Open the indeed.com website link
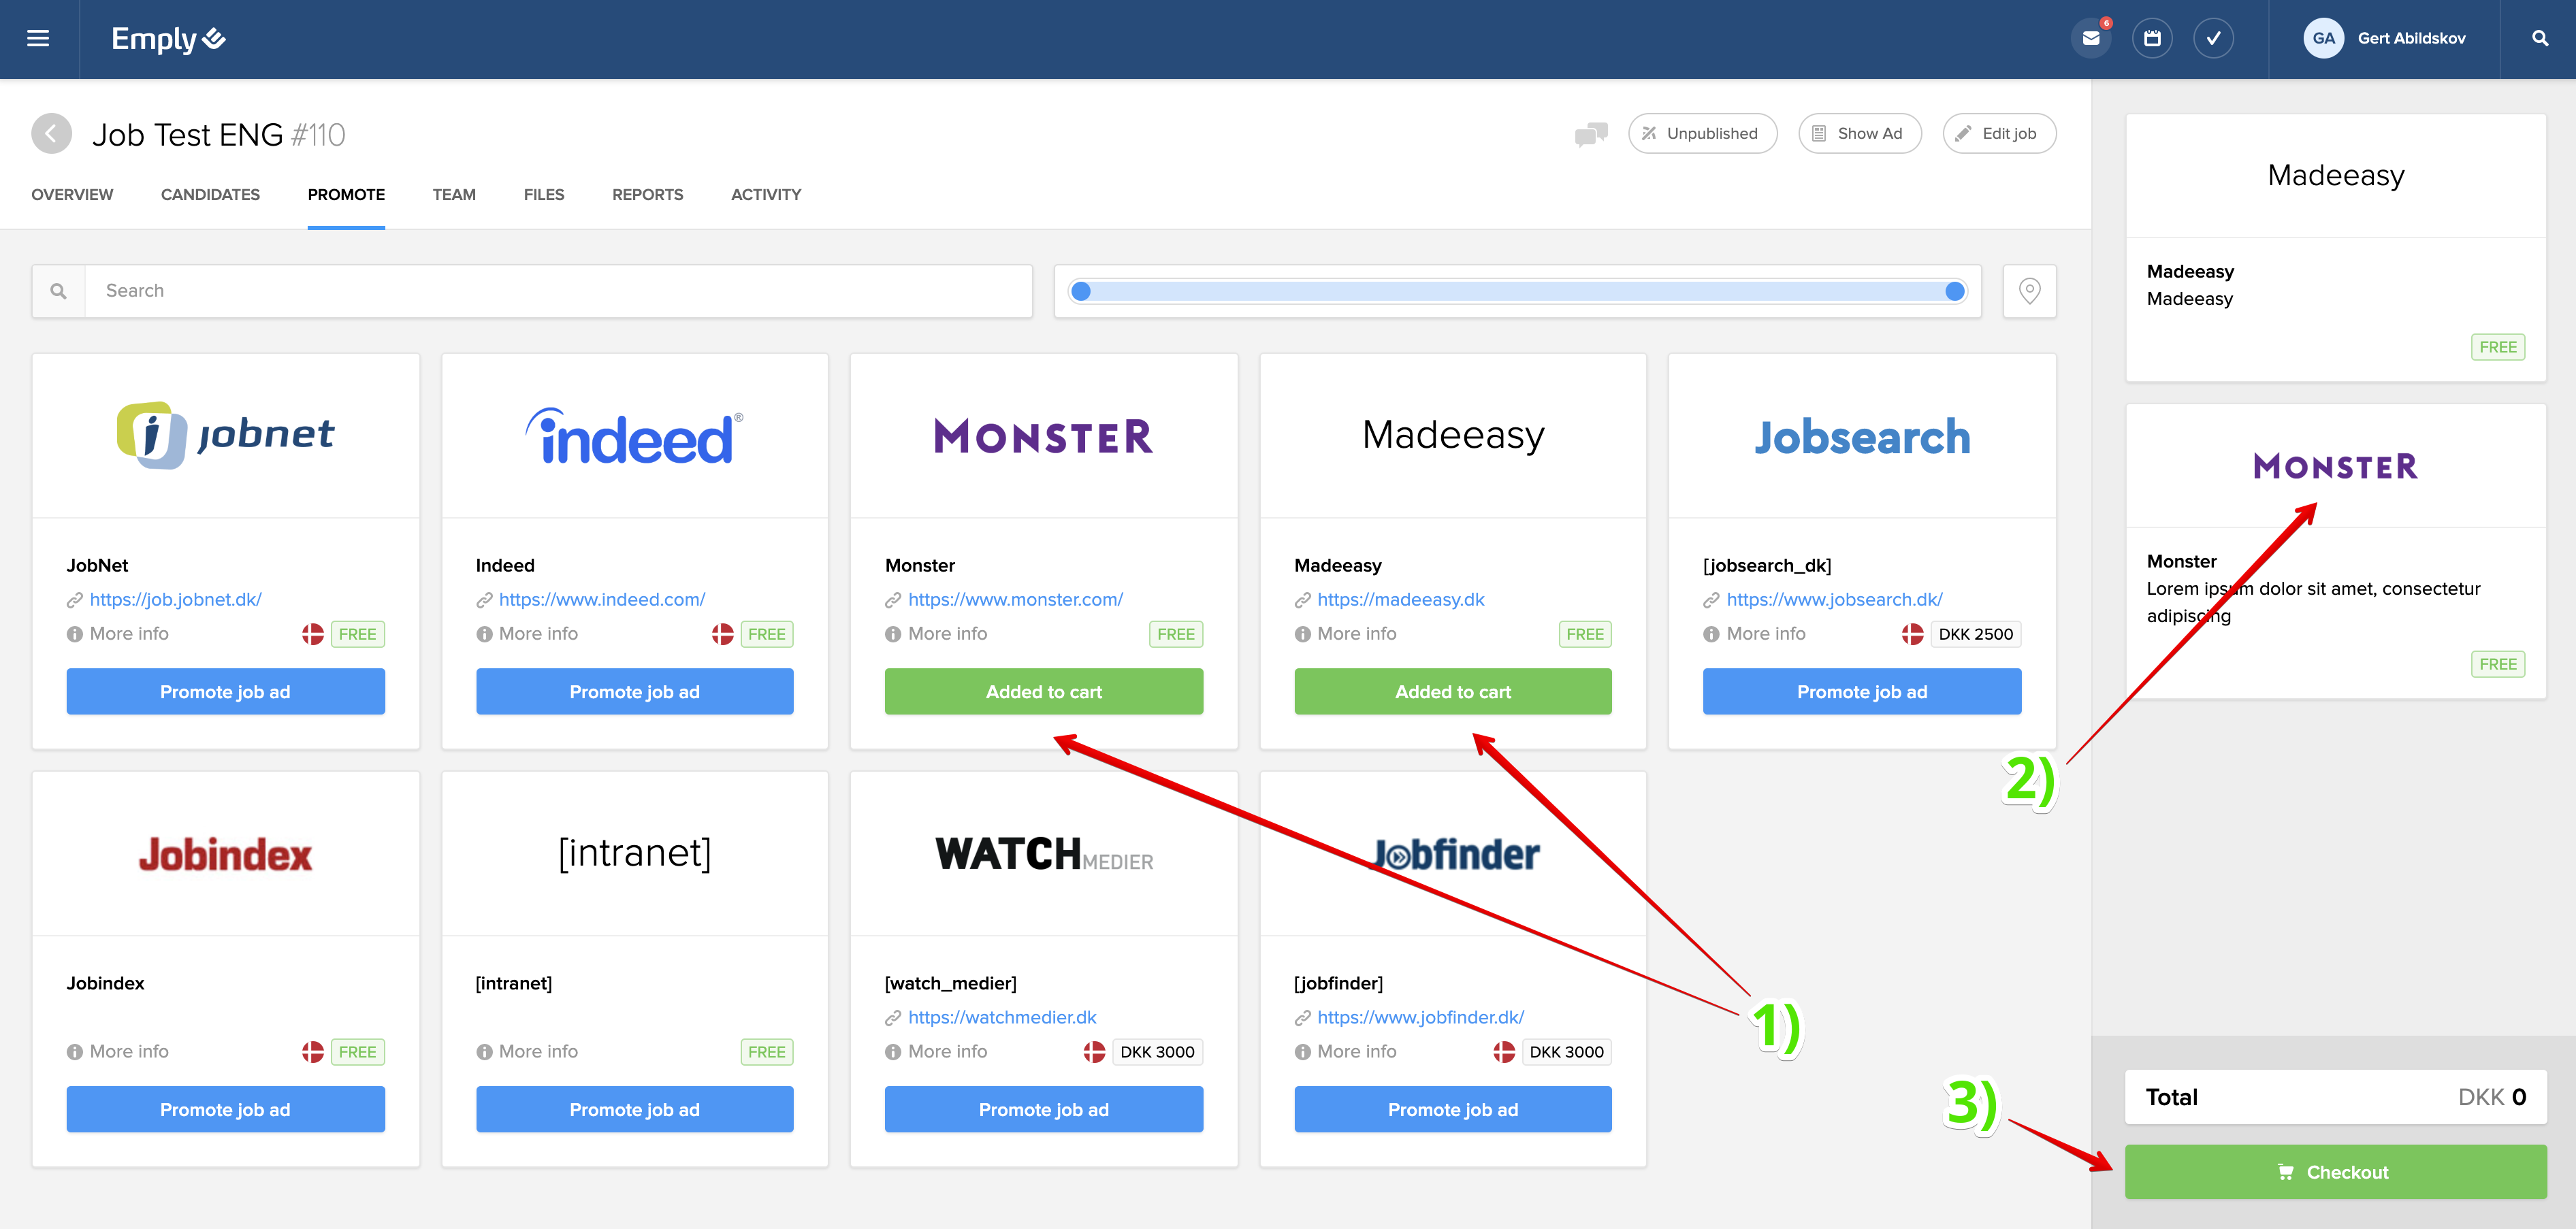 (601, 600)
